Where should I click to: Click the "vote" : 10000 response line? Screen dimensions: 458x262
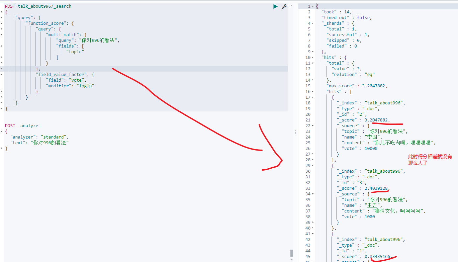coord(359,149)
